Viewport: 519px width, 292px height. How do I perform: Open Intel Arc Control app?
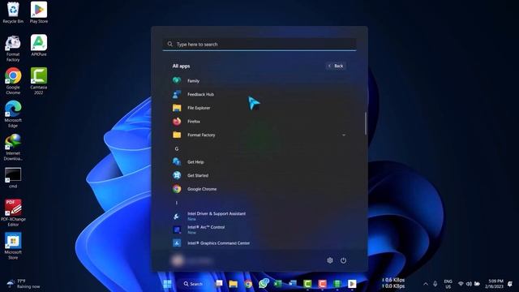259,230
